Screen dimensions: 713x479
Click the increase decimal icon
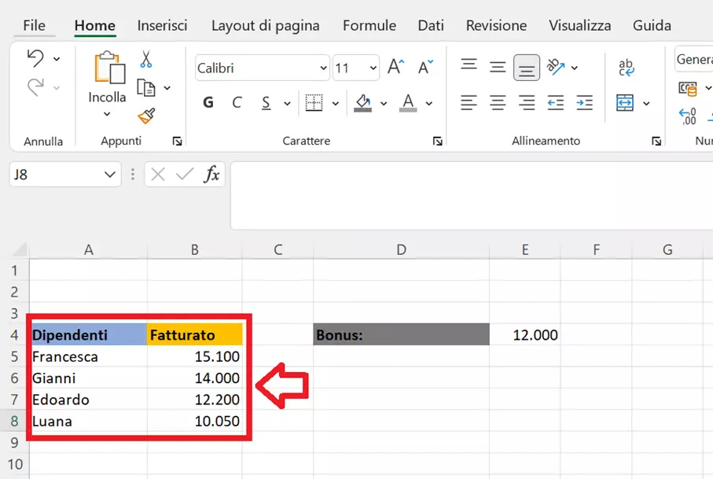click(x=687, y=116)
